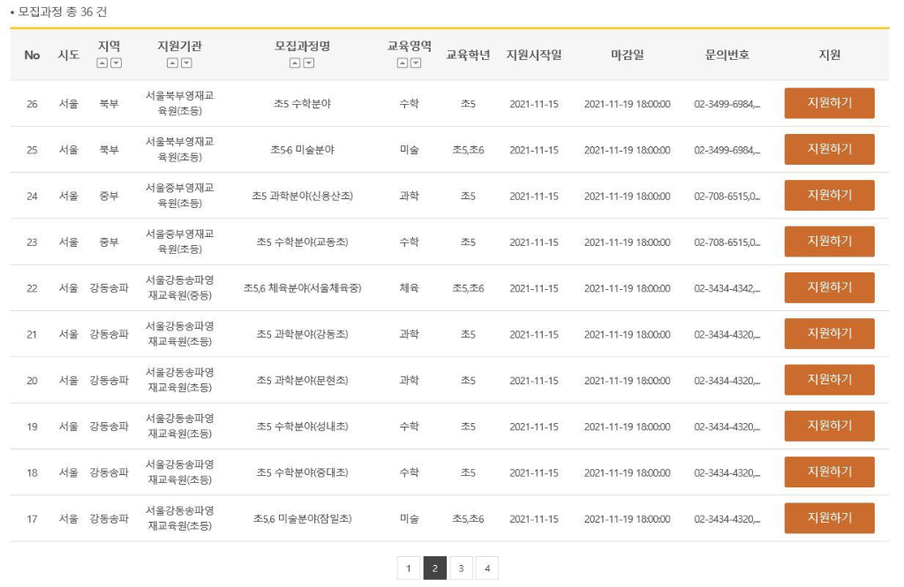Click region 북부 in row 26
904x587 pixels.
click(109, 104)
